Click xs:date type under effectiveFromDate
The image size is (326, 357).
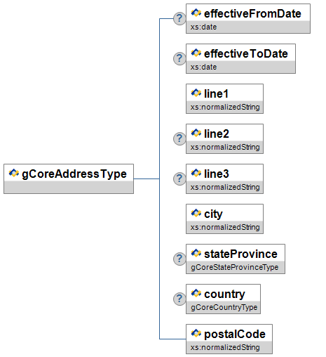(x=203, y=27)
